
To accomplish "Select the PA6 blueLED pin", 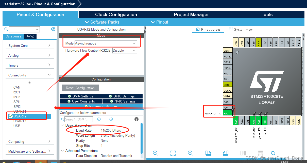I will click(253, 120).
